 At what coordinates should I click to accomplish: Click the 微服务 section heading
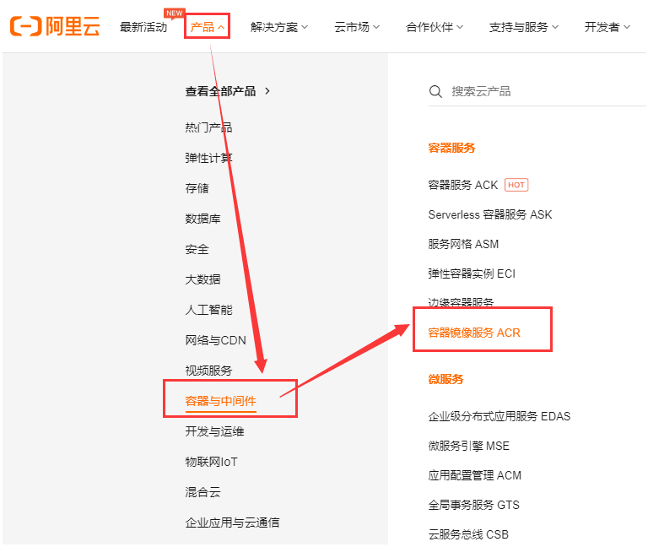[445, 379]
